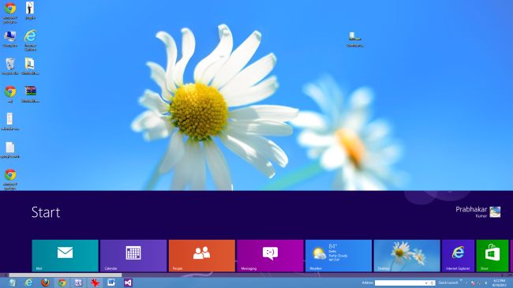Screen dimensions: 513x288
Task: Open the red splat icon in taskbar
Action: click(x=95, y=282)
